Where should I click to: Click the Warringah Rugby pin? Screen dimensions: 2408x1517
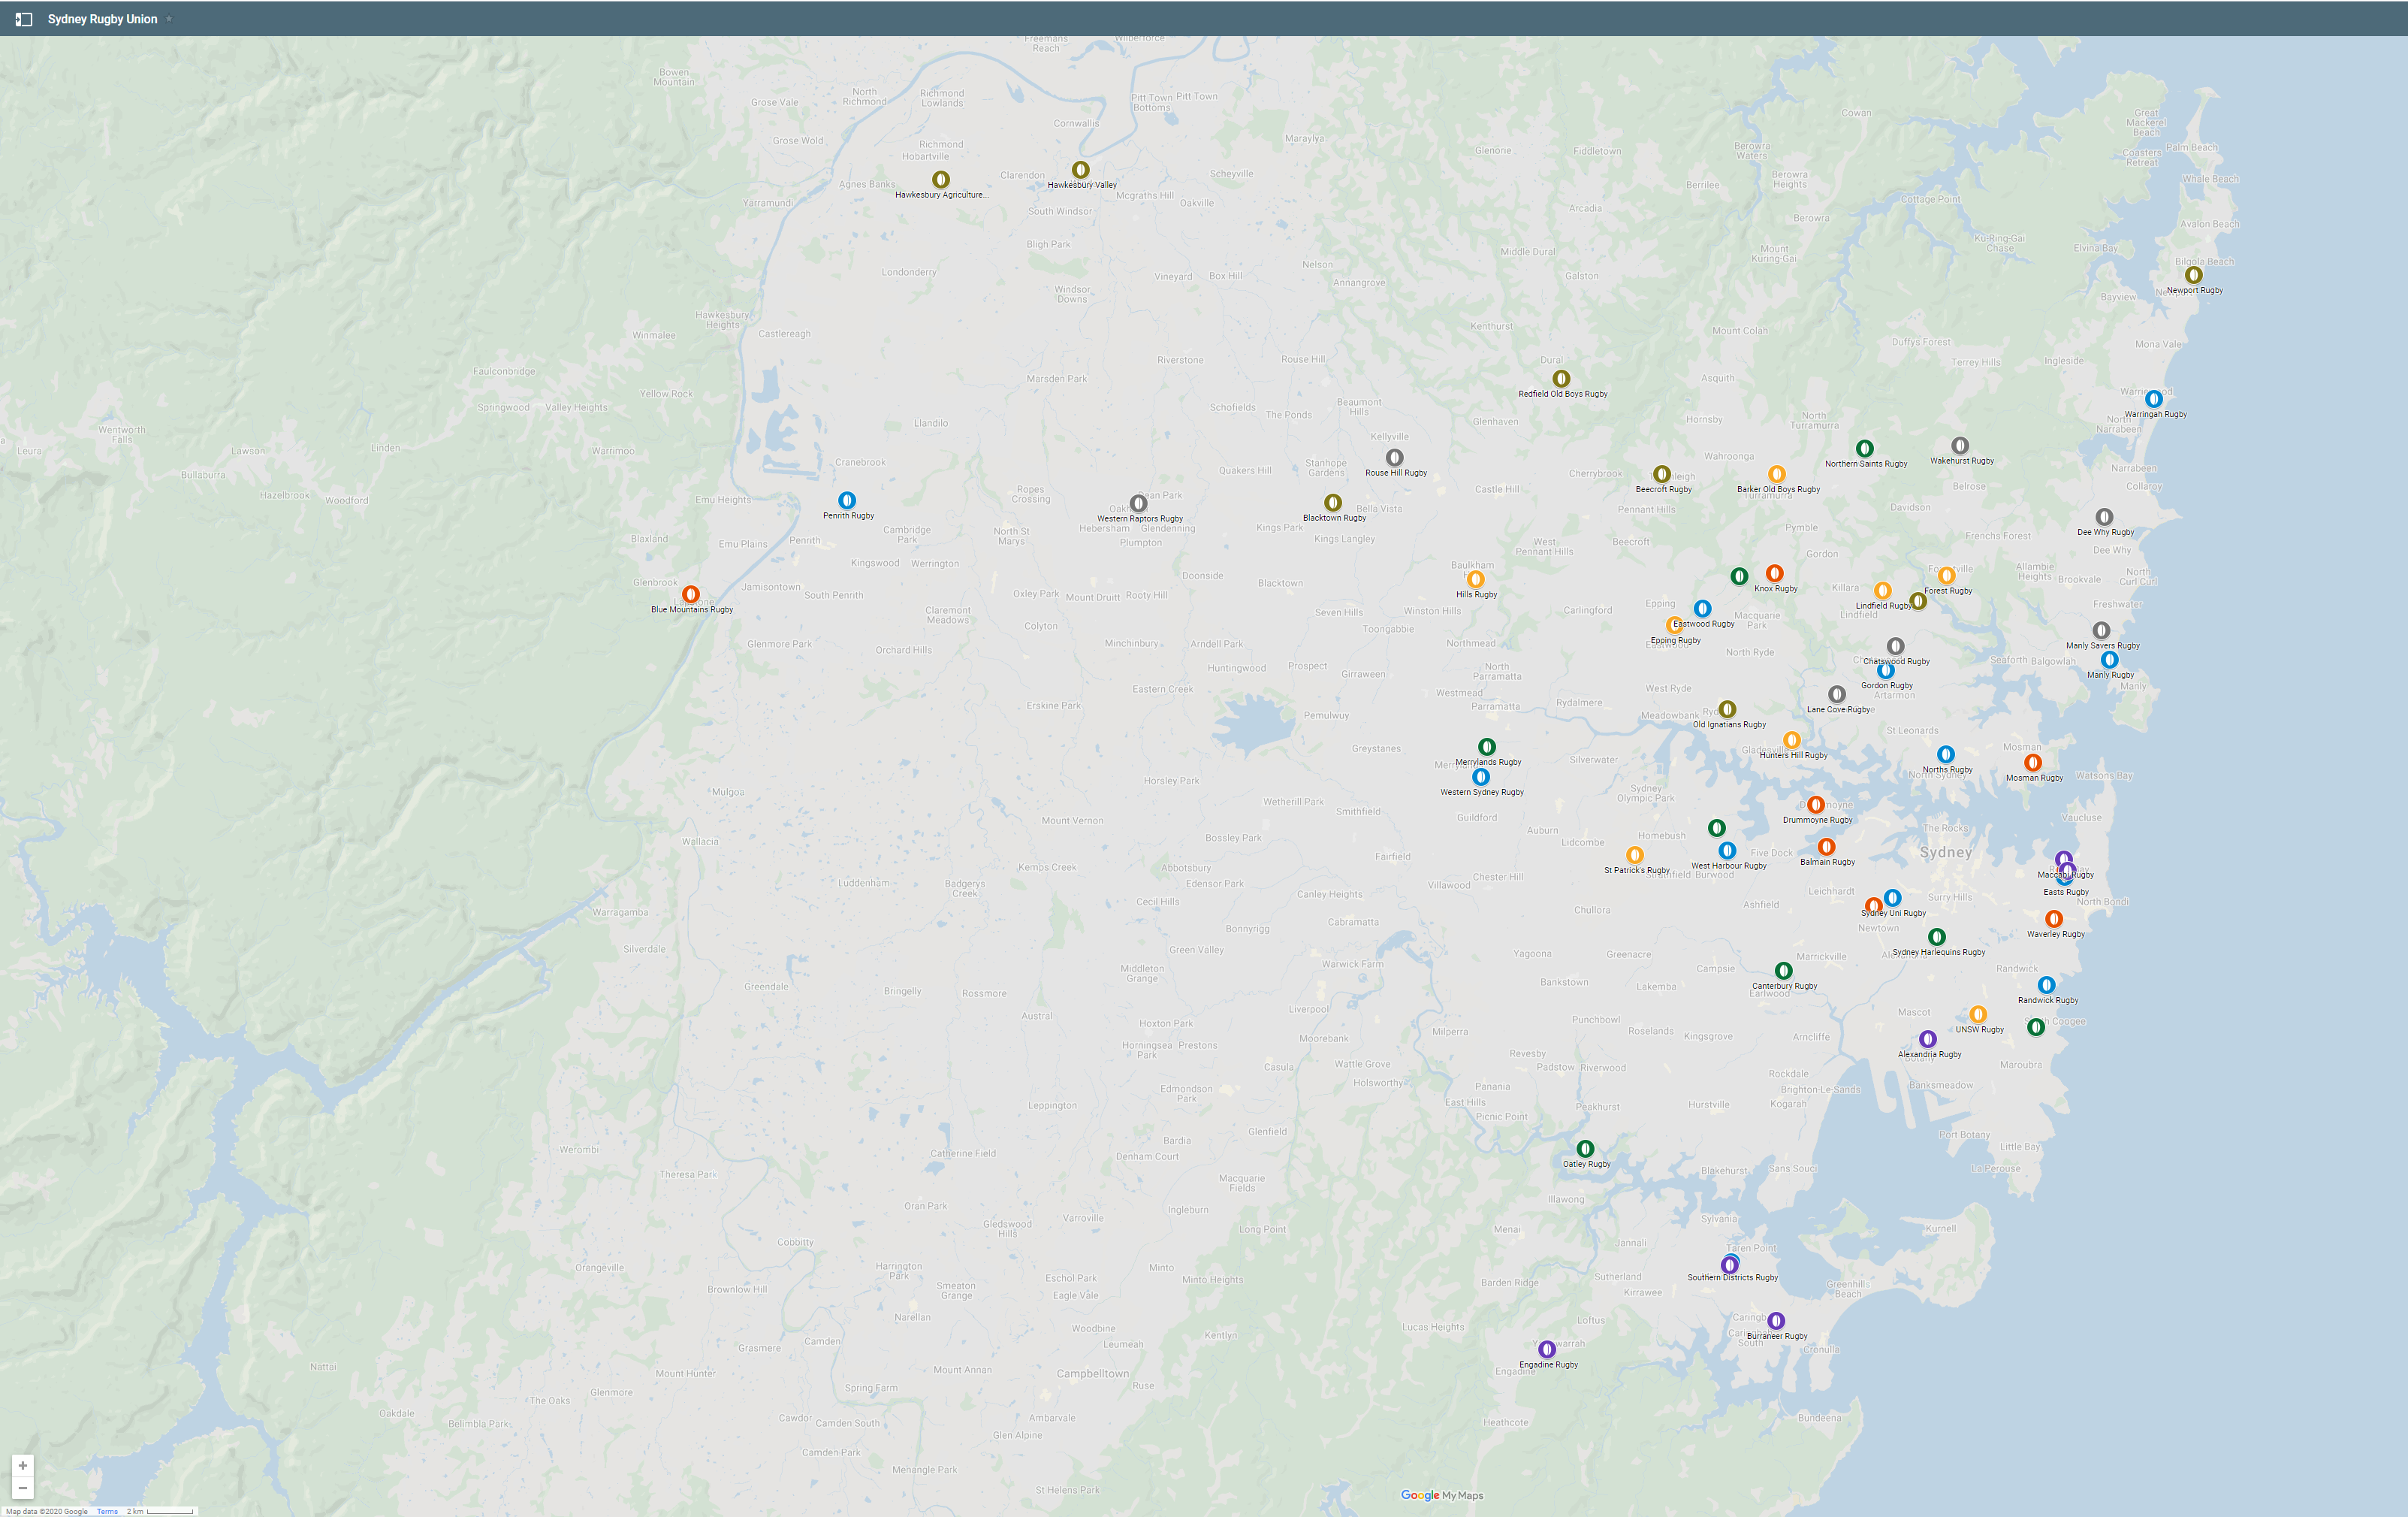(2153, 399)
